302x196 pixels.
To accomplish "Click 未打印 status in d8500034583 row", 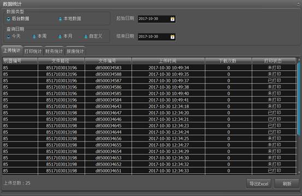I will [274, 68].
